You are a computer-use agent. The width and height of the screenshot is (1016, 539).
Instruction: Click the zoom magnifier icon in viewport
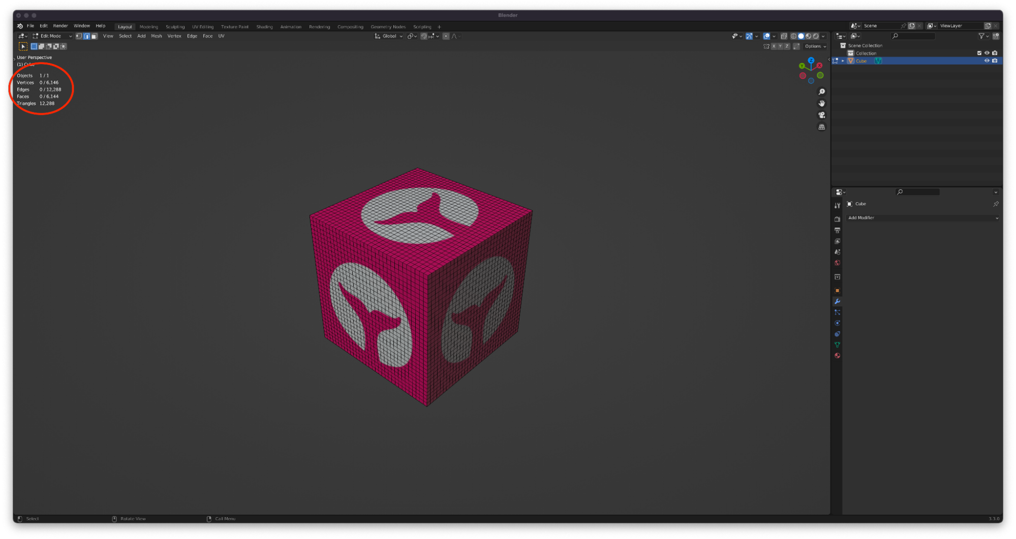(x=821, y=92)
